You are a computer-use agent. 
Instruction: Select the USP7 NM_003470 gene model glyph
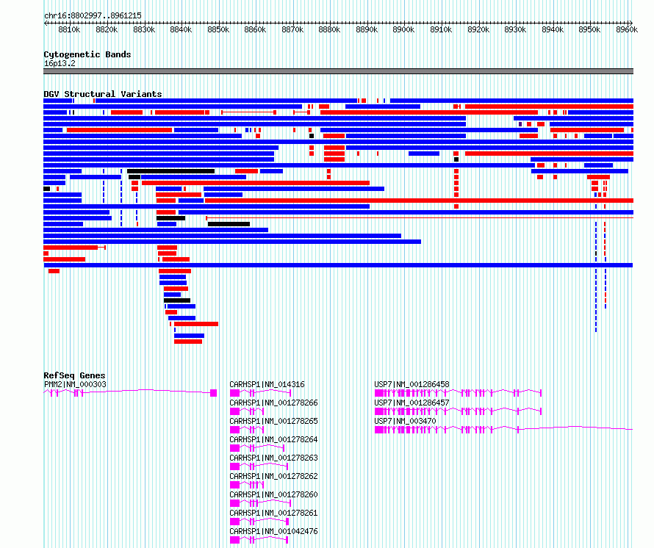pyautogui.click(x=504, y=430)
